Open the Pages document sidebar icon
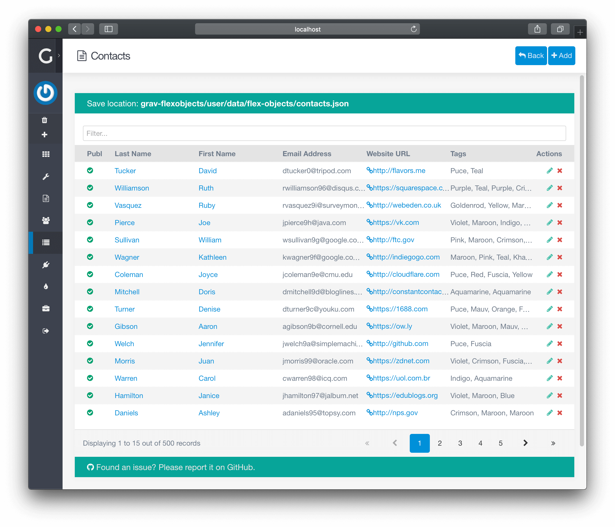The image size is (615, 527). 46,198
